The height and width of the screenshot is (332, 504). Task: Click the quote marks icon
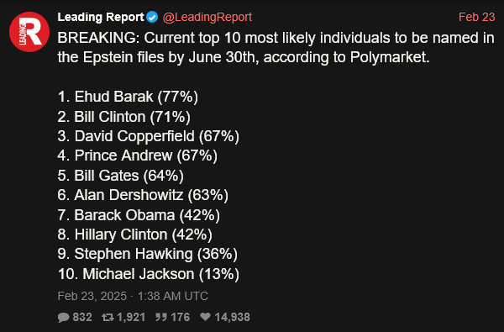point(161,317)
